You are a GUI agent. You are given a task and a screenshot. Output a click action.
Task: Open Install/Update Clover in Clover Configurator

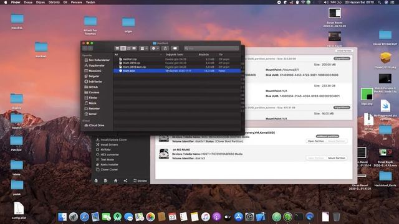[111, 139]
